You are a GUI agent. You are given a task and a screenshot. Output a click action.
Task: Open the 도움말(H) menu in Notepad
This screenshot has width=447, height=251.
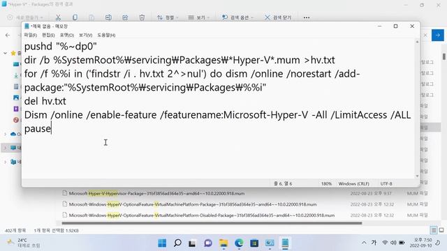point(106,35)
